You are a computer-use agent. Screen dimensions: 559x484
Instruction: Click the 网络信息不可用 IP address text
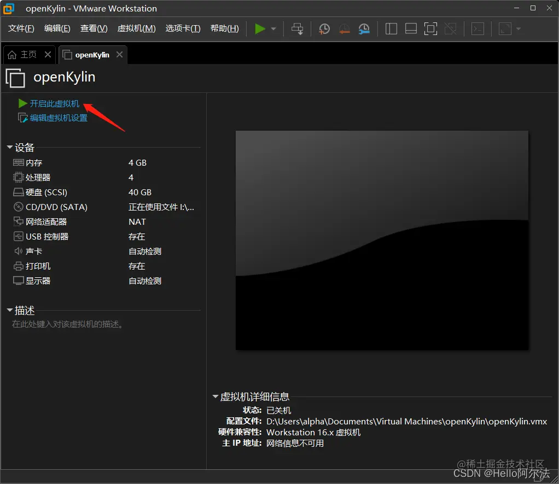click(x=295, y=444)
